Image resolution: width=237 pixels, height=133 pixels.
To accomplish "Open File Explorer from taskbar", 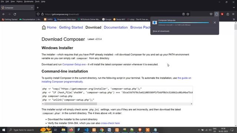I will (63, 130).
